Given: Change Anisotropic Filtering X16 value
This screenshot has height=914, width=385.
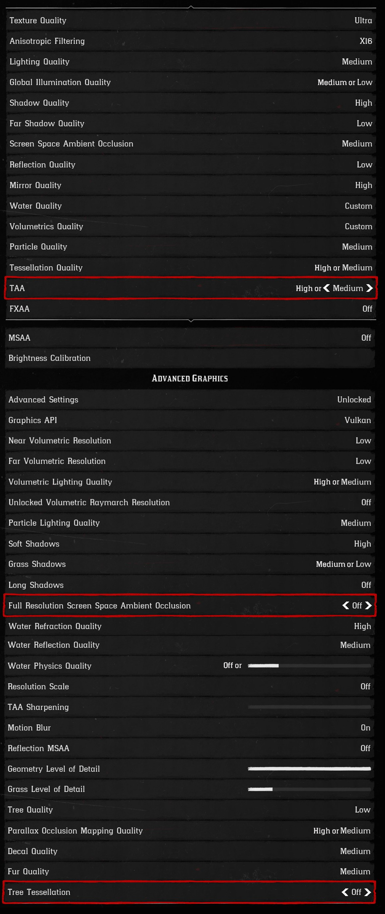Looking at the screenshot, I should click(x=366, y=41).
